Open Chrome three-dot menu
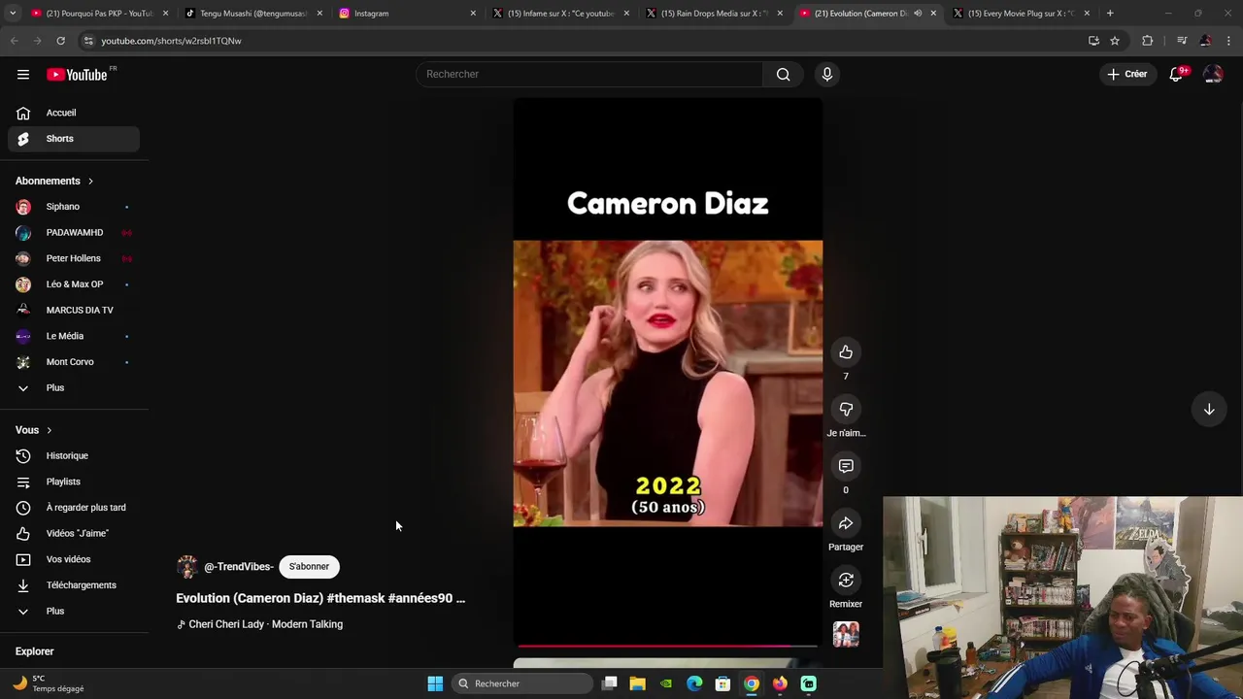The height and width of the screenshot is (699, 1243). coord(1229,41)
